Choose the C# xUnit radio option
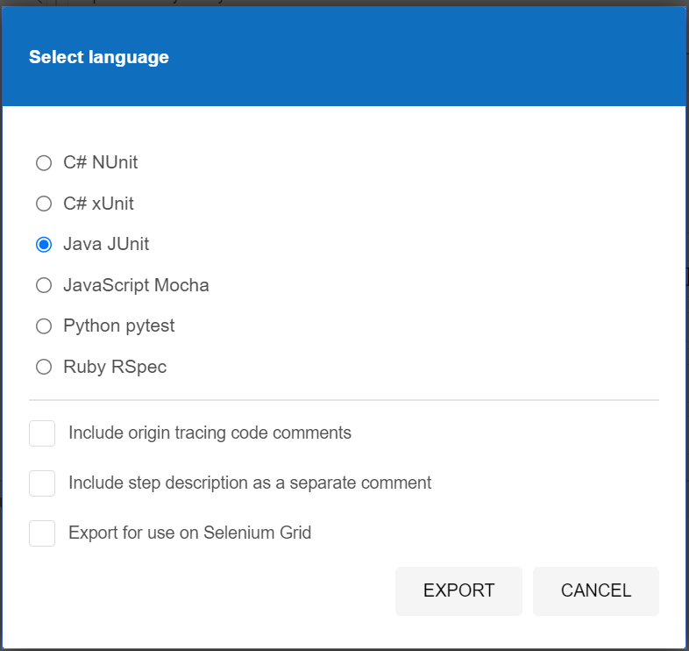 [x=44, y=204]
